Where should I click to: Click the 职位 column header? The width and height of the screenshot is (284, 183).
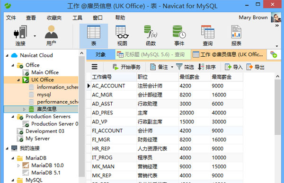tap(158, 77)
